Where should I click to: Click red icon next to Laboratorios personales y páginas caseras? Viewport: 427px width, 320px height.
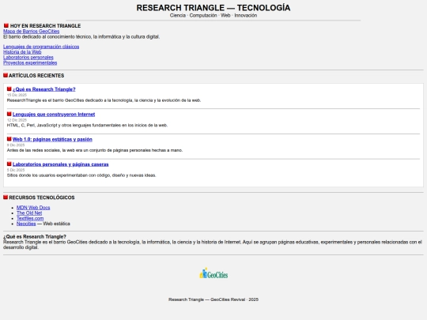9,164
